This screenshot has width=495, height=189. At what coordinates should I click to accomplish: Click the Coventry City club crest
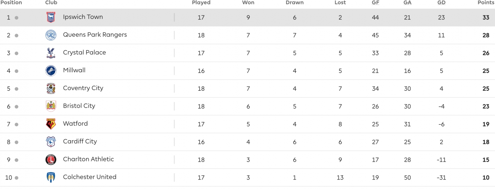(x=50, y=88)
